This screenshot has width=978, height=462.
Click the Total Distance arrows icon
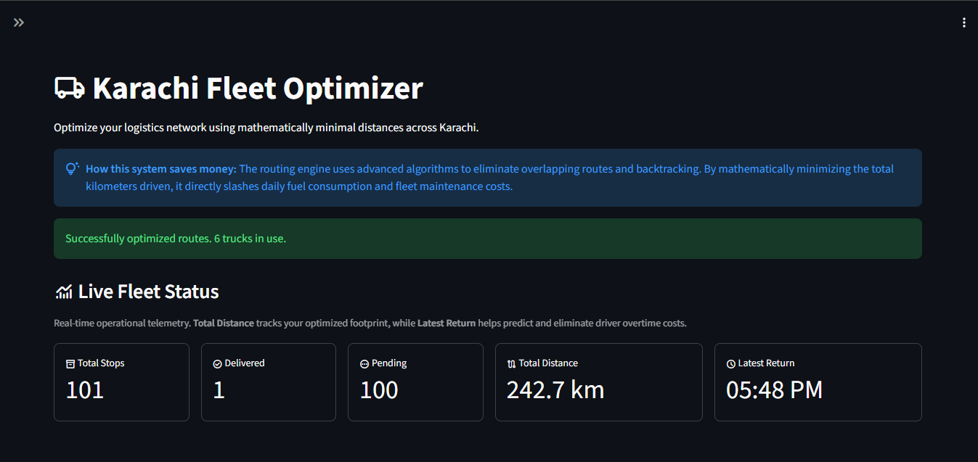coord(511,364)
